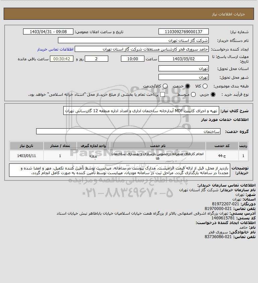Click the requester phone number 83736086-021
The height and width of the screenshot is (283, 258).
coord(218,237)
